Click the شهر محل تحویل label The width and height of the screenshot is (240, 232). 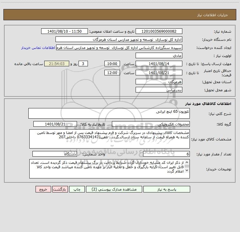point(218,90)
